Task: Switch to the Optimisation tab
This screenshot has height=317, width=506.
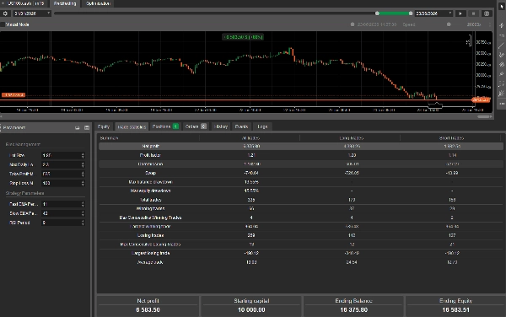Action: point(98,3)
